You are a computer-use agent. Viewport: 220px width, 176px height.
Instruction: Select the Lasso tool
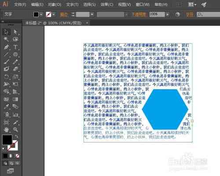pos(15,39)
